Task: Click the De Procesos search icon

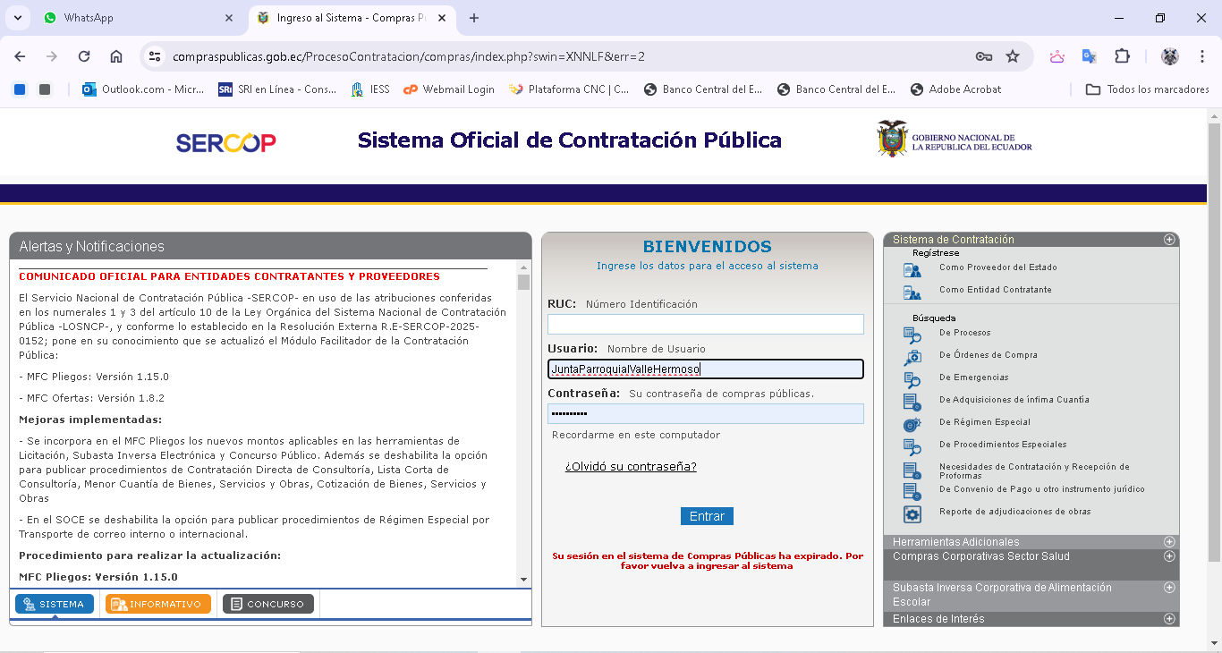Action: (912, 335)
